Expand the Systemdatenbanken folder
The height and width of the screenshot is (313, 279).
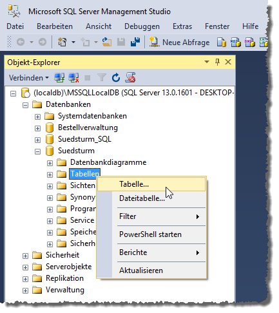click(x=37, y=117)
